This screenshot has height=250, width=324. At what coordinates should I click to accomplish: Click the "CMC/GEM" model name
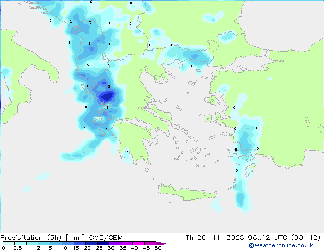(x=106, y=238)
